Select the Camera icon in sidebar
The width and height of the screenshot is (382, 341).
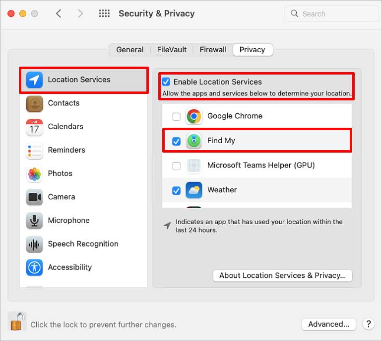point(34,197)
